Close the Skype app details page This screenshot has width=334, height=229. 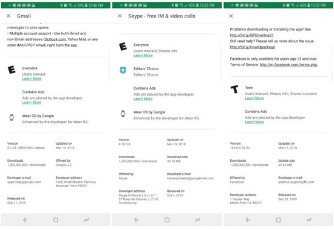[x=120, y=16]
